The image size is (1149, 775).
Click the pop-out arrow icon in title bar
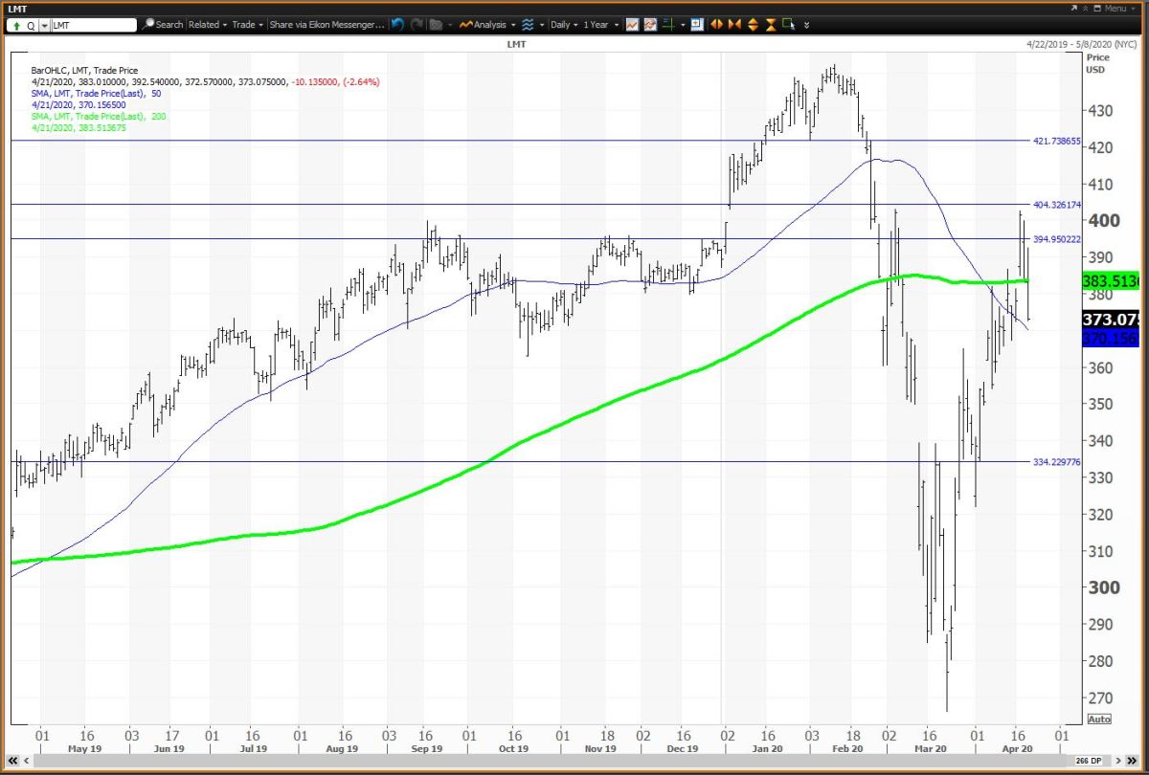point(1072,8)
